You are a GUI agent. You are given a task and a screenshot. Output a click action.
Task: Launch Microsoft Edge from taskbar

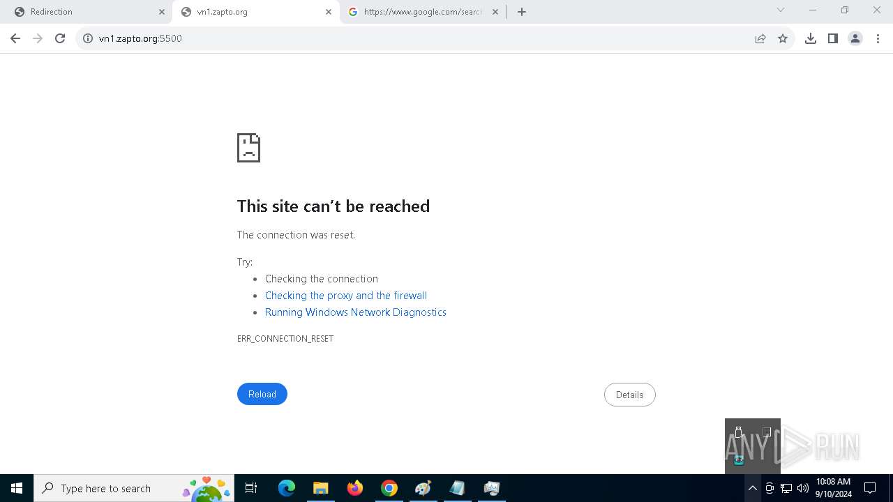[x=287, y=488]
